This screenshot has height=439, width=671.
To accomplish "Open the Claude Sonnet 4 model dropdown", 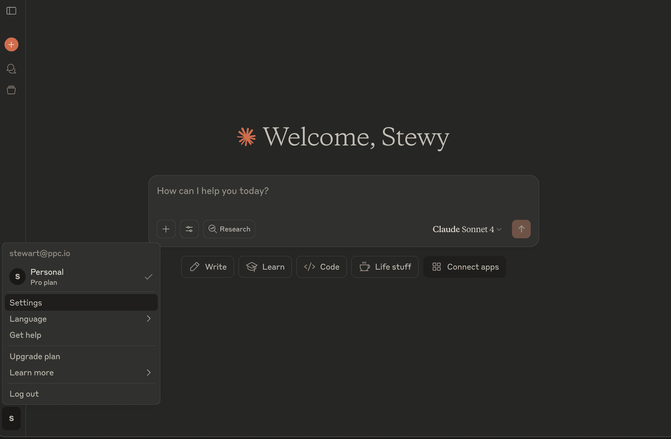I will 467,229.
